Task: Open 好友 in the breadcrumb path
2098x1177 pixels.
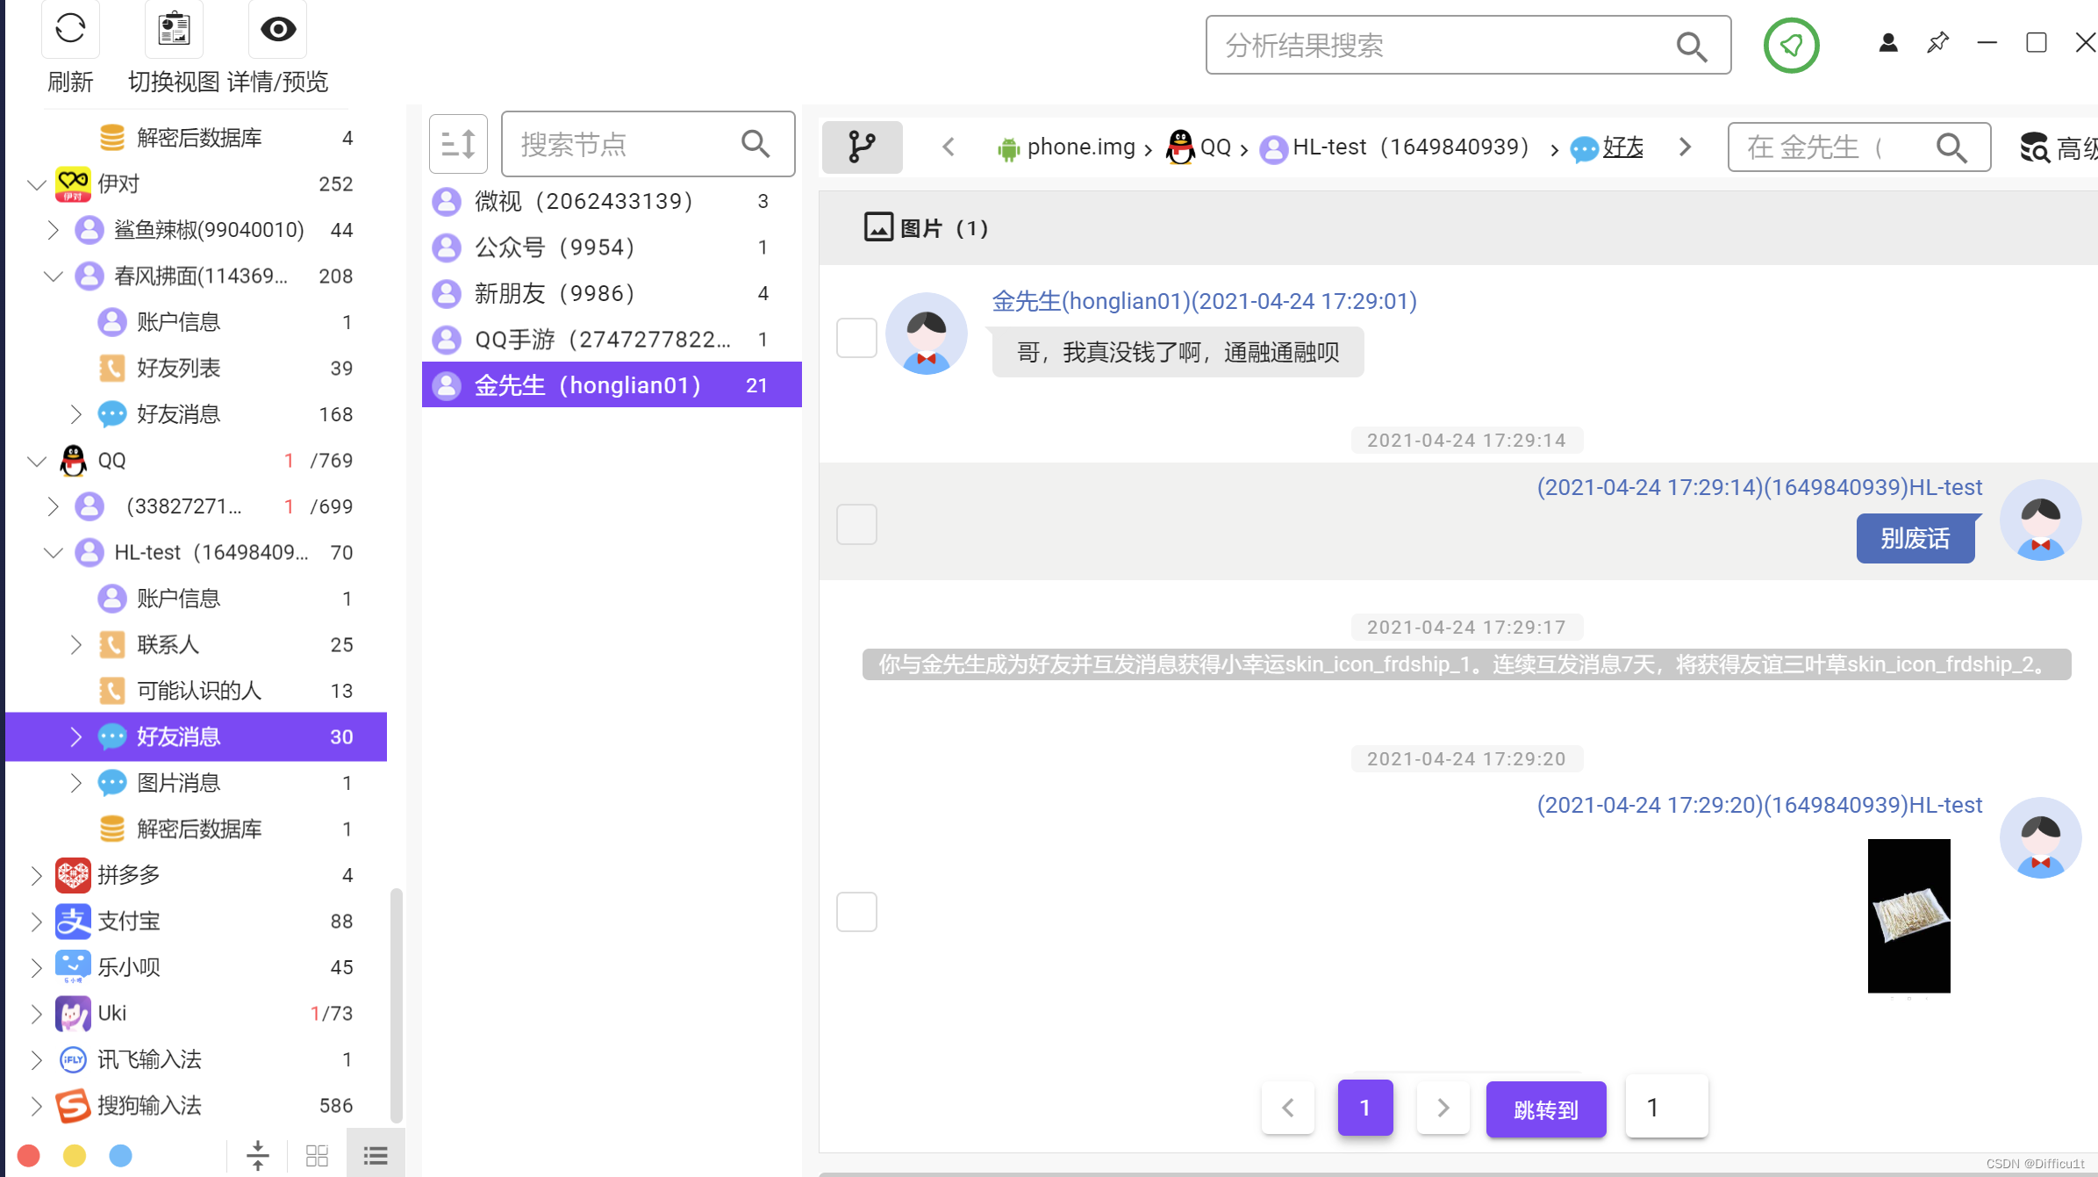Action: click(x=1622, y=147)
